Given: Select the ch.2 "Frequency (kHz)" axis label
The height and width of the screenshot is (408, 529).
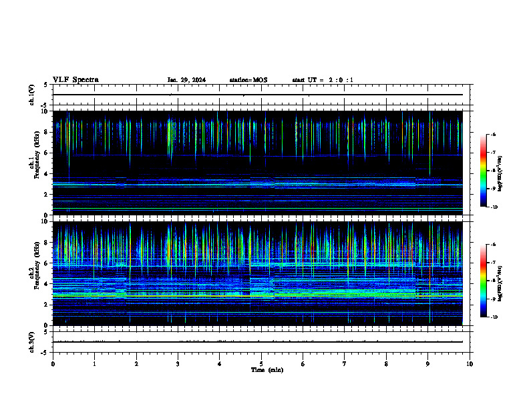Looking at the screenshot, I should click(x=37, y=265).
